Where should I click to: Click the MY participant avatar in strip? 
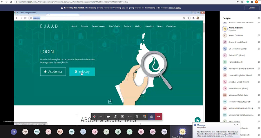[x=72, y=132]
